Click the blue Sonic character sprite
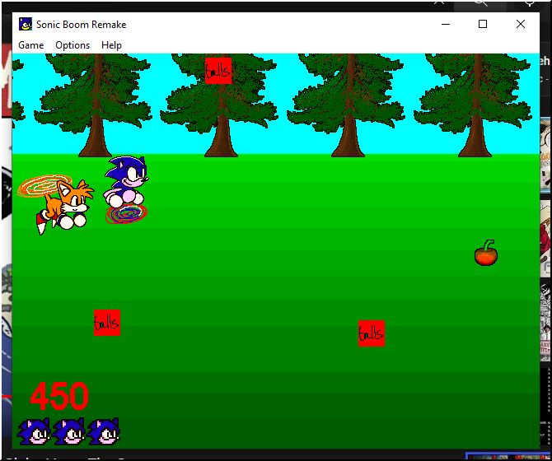Viewport: 552px width, 461px height. coord(126,179)
